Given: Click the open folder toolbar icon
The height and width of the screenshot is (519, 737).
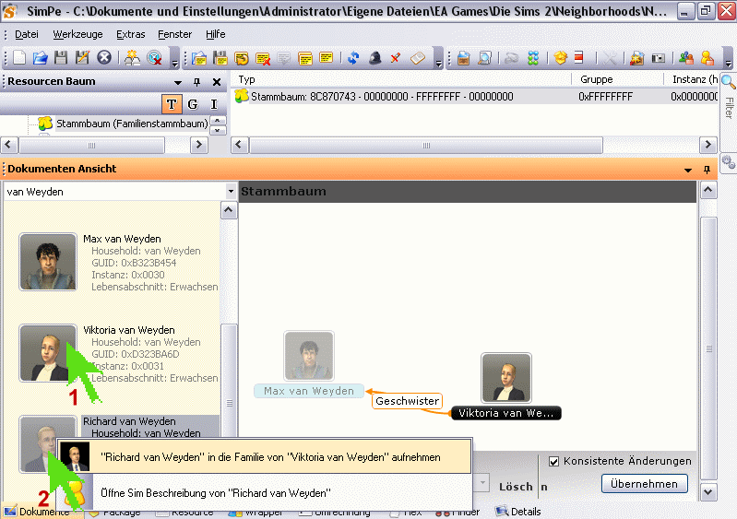Looking at the screenshot, I should pyautogui.click(x=40, y=58).
